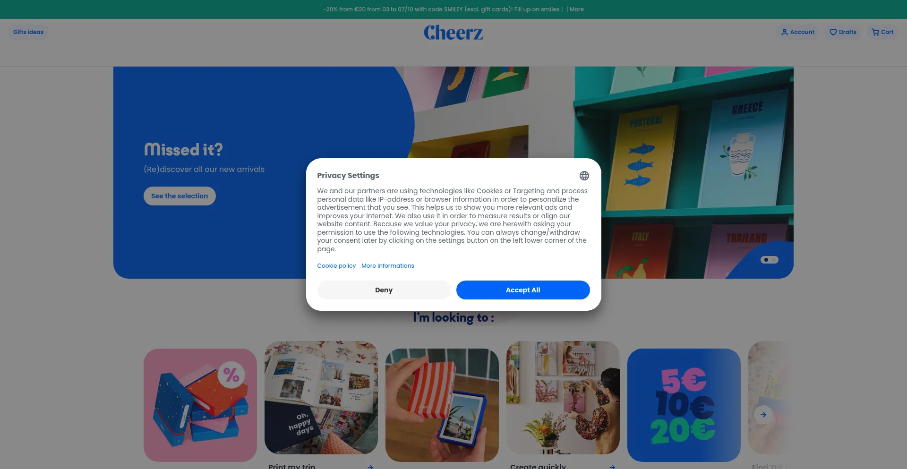907x469 pixels.
Task: Select the percent discount boxes thumbnail
Action: pos(200,405)
